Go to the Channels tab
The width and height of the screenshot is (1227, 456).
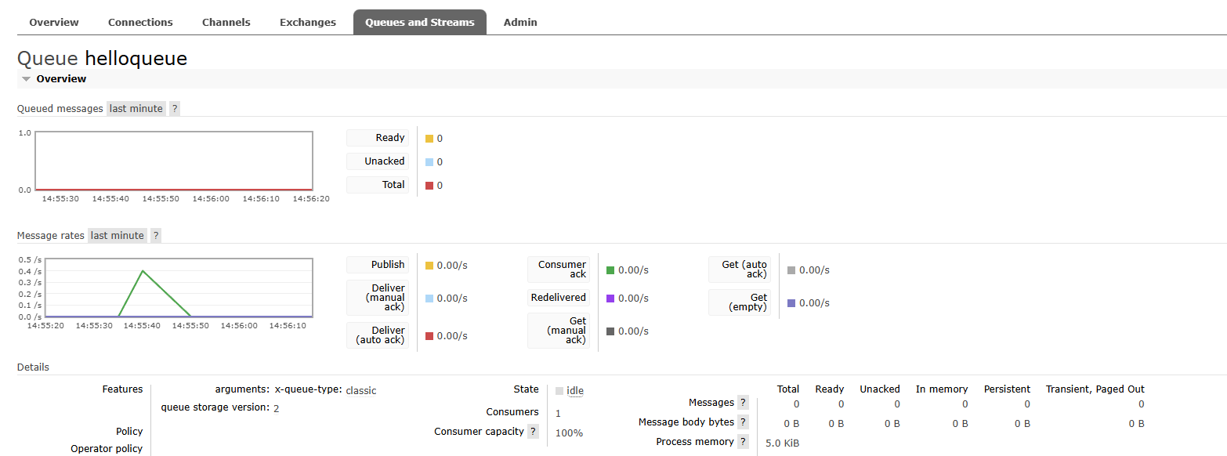[x=226, y=22]
